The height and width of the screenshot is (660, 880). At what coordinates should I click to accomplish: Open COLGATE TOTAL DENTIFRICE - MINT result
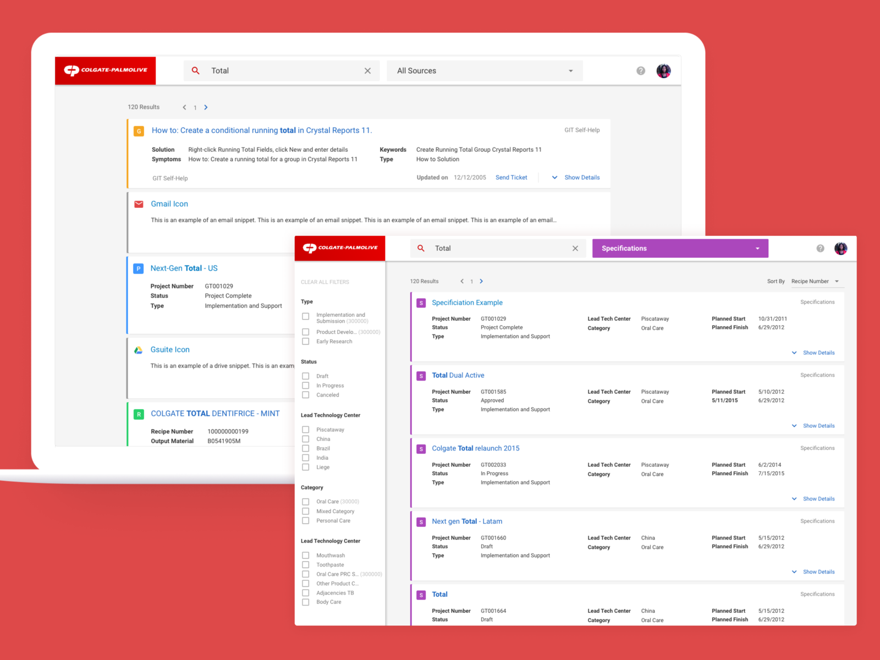[216, 414]
